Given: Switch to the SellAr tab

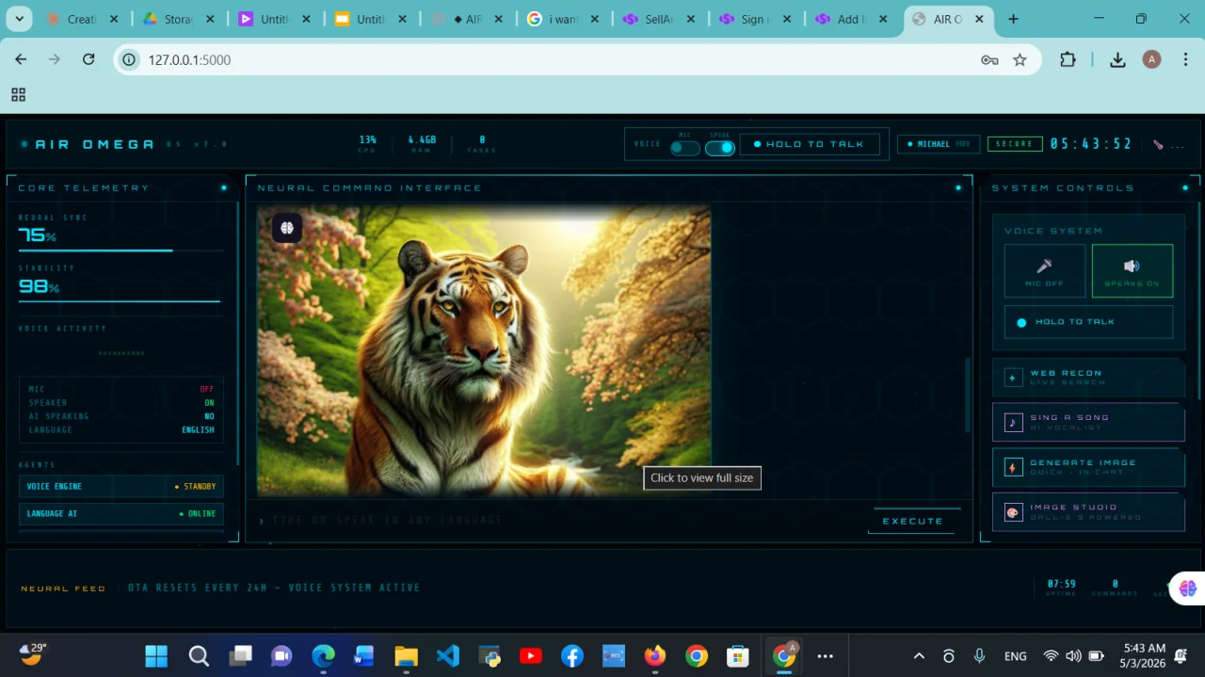Looking at the screenshot, I should (658, 19).
